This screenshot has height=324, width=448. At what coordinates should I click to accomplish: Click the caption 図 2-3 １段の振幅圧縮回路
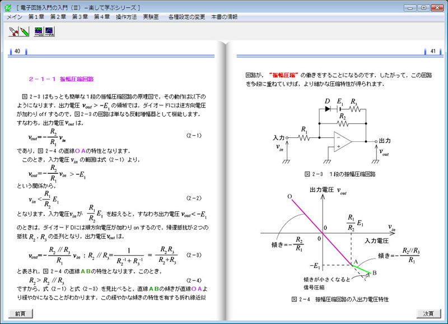pyautogui.click(x=340, y=174)
